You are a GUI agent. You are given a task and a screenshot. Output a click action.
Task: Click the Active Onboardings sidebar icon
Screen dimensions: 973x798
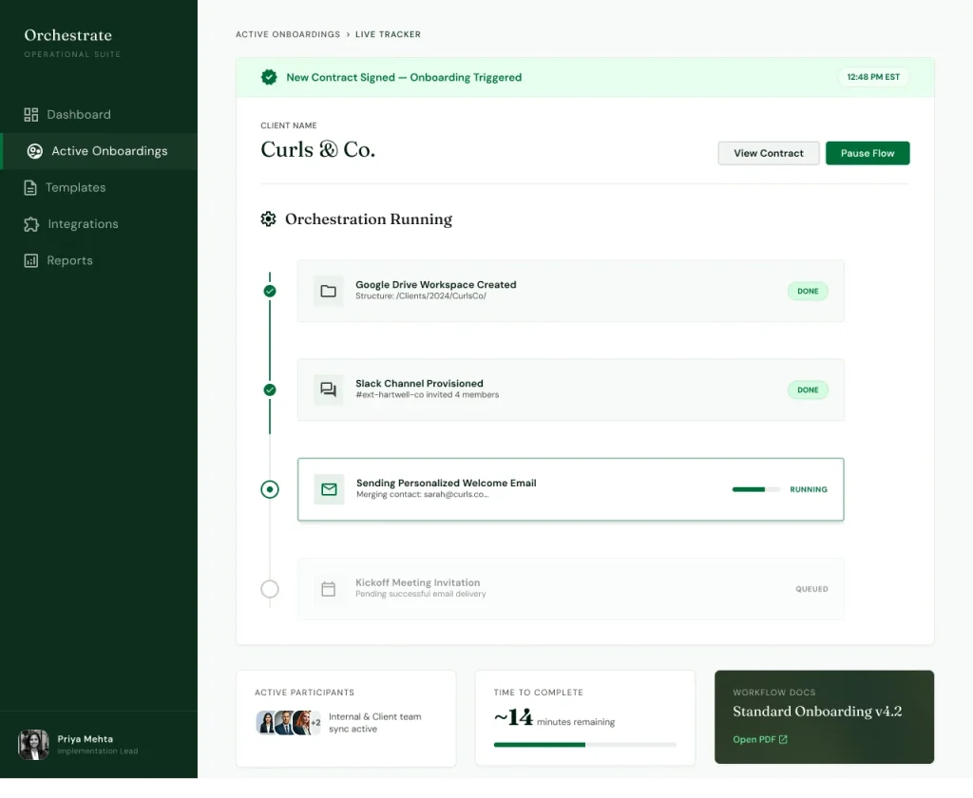35,151
